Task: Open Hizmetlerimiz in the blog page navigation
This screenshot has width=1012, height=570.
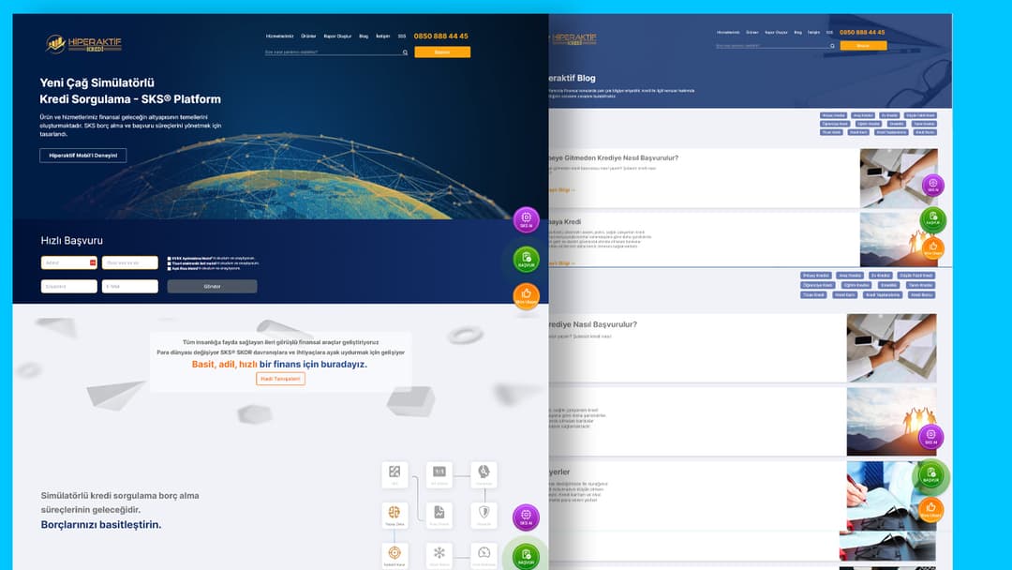Action: pos(728,32)
